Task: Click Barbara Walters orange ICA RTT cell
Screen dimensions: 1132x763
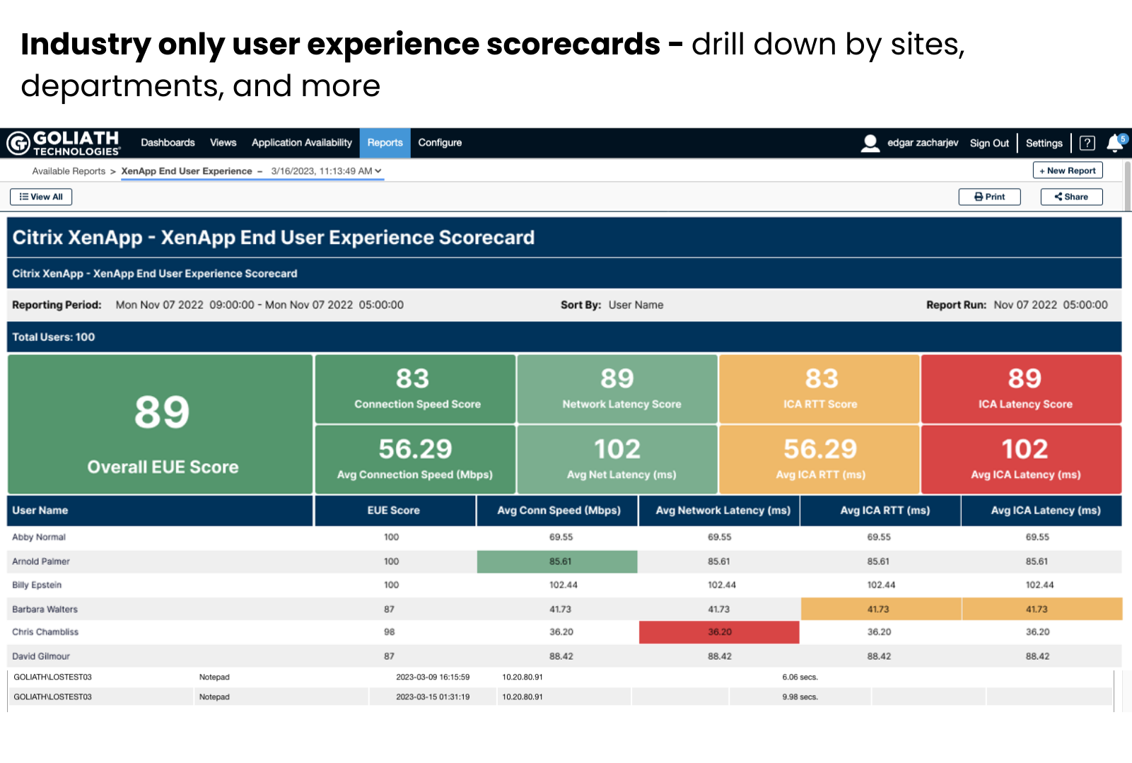Action: (x=880, y=609)
